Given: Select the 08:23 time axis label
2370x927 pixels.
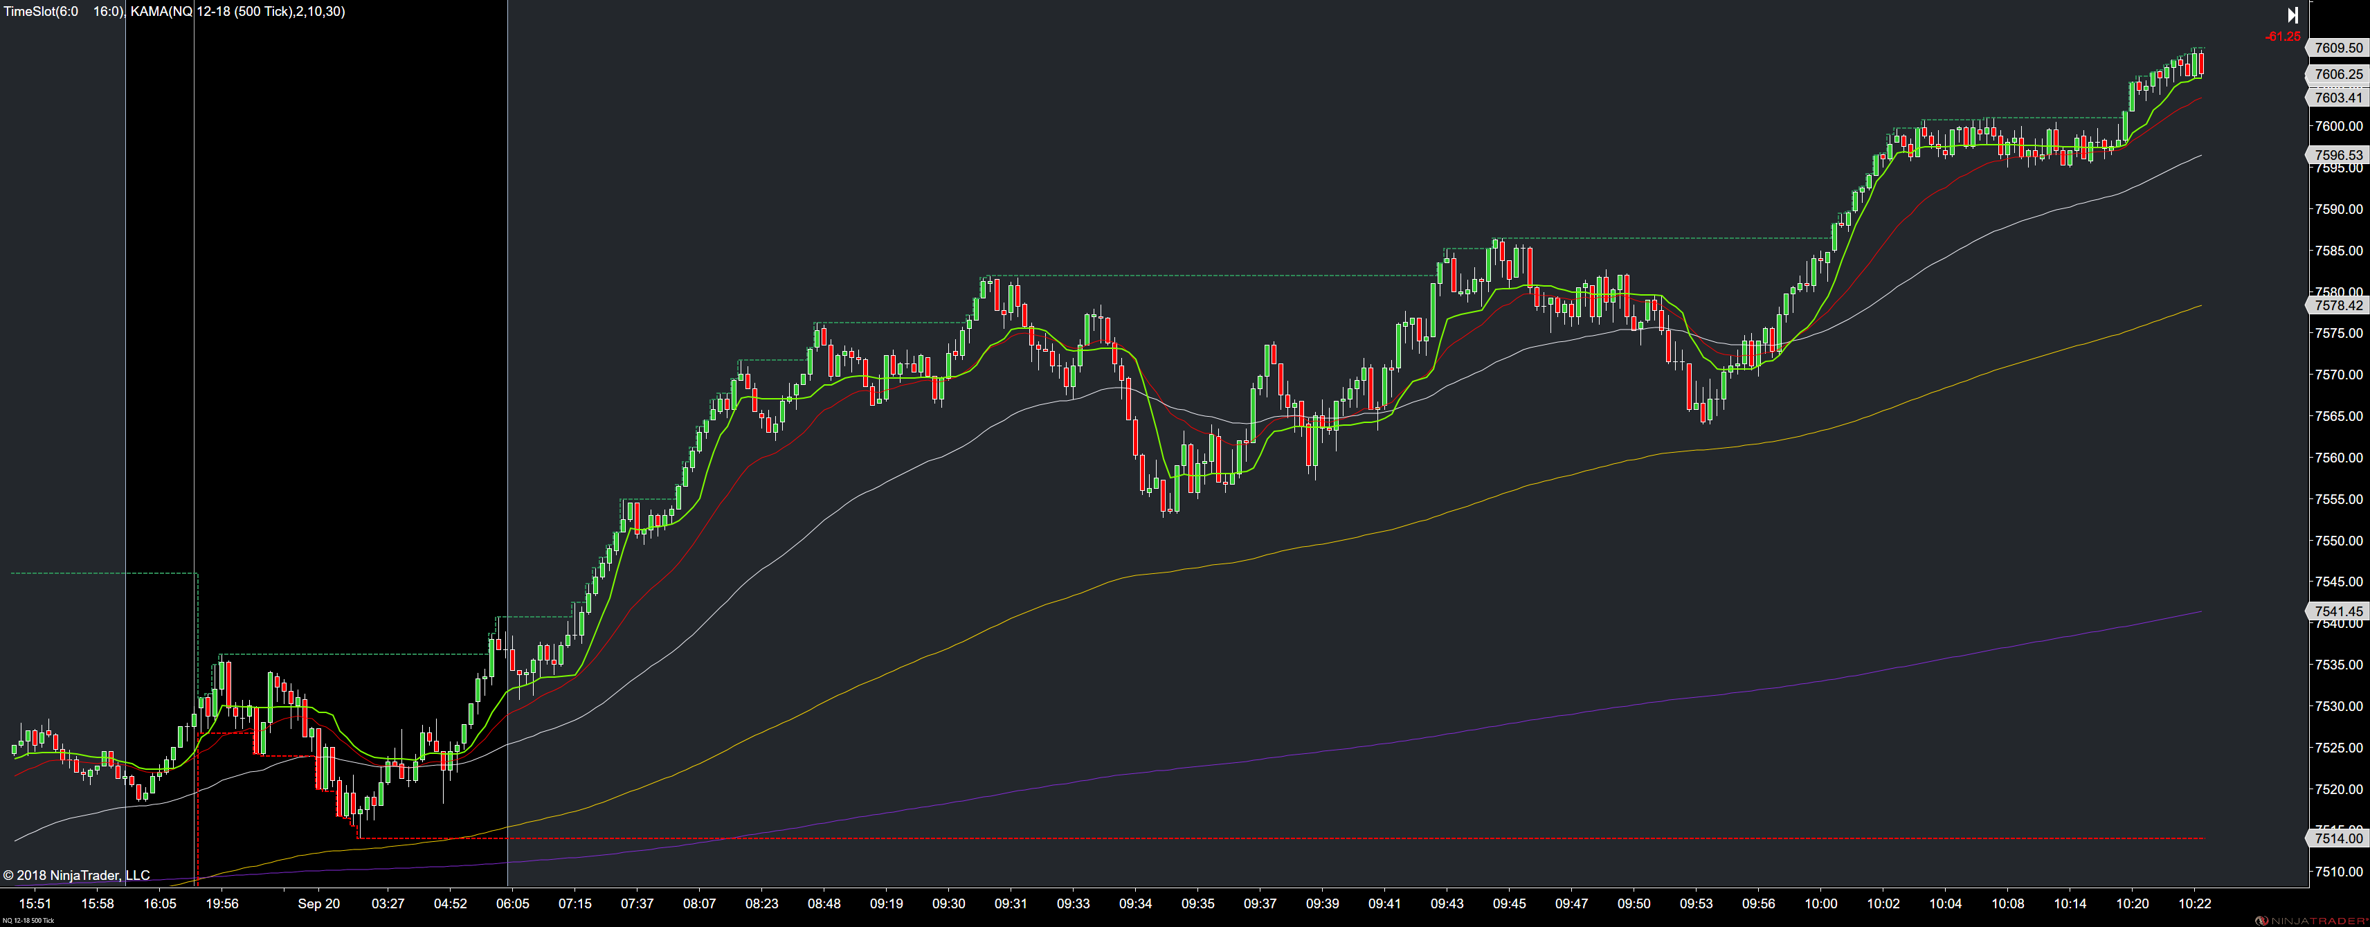Looking at the screenshot, I should (762, 904).
